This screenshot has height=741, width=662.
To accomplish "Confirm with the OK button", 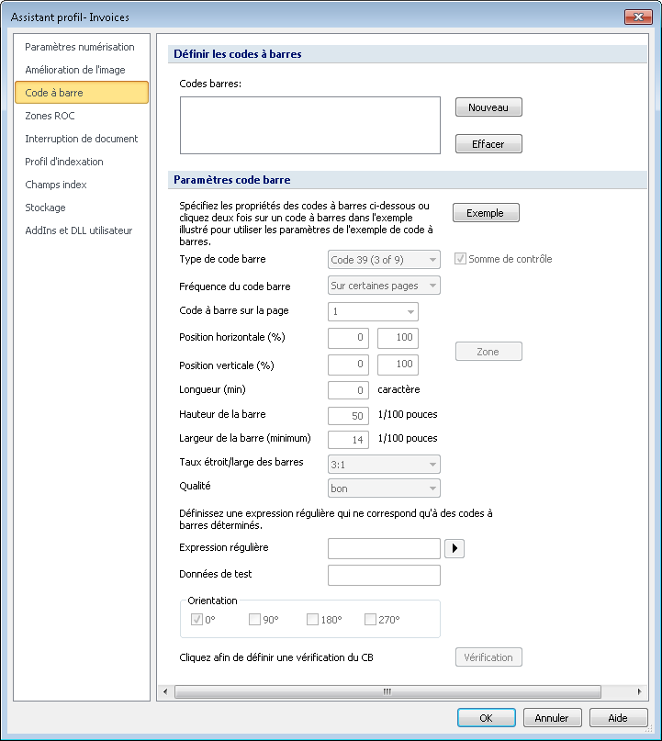I will click(x=487, y=718).
